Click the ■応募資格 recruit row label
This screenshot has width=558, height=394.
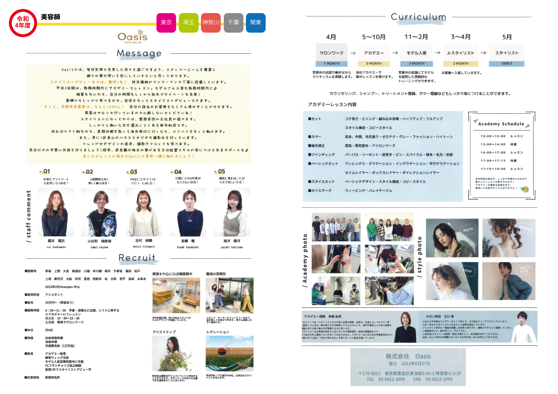point(32,377)
